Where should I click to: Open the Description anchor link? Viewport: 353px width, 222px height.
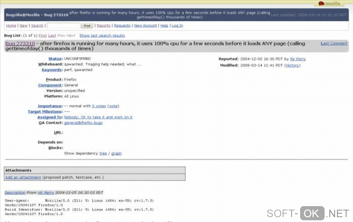click(x=15, y=193)
